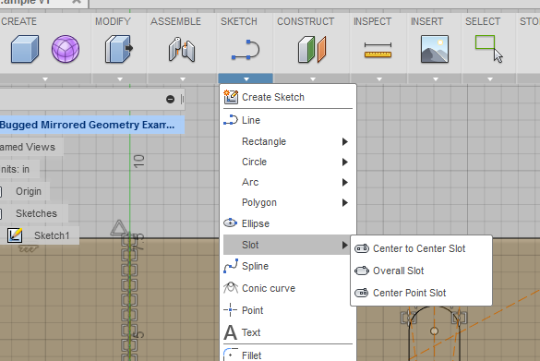Select Sketch1 label in the browser tree

[x=52, y=235]
